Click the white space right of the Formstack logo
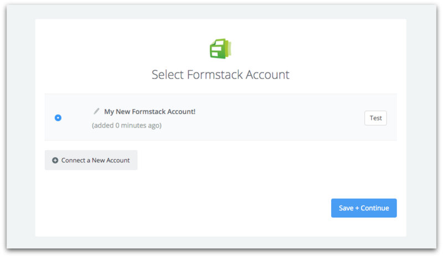The height and width of the screenshot is (257, 443). point(305,49)
